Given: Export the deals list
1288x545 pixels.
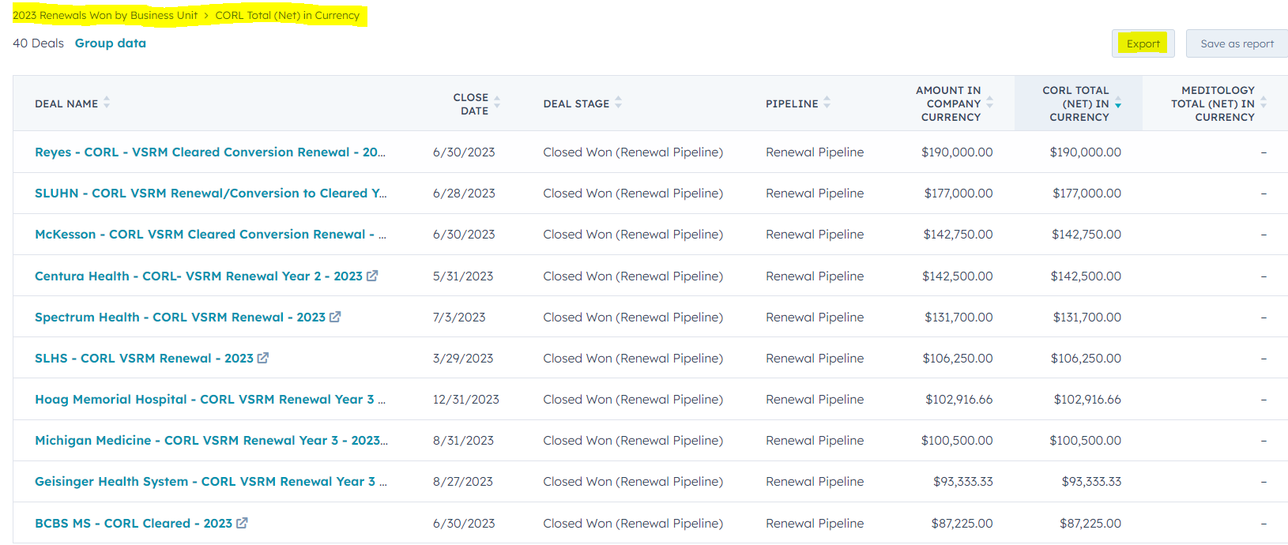Looking at the screenshot, I should click(1143, 43).
